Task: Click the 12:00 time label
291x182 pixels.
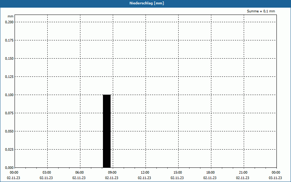Action: tap(145, 173)
